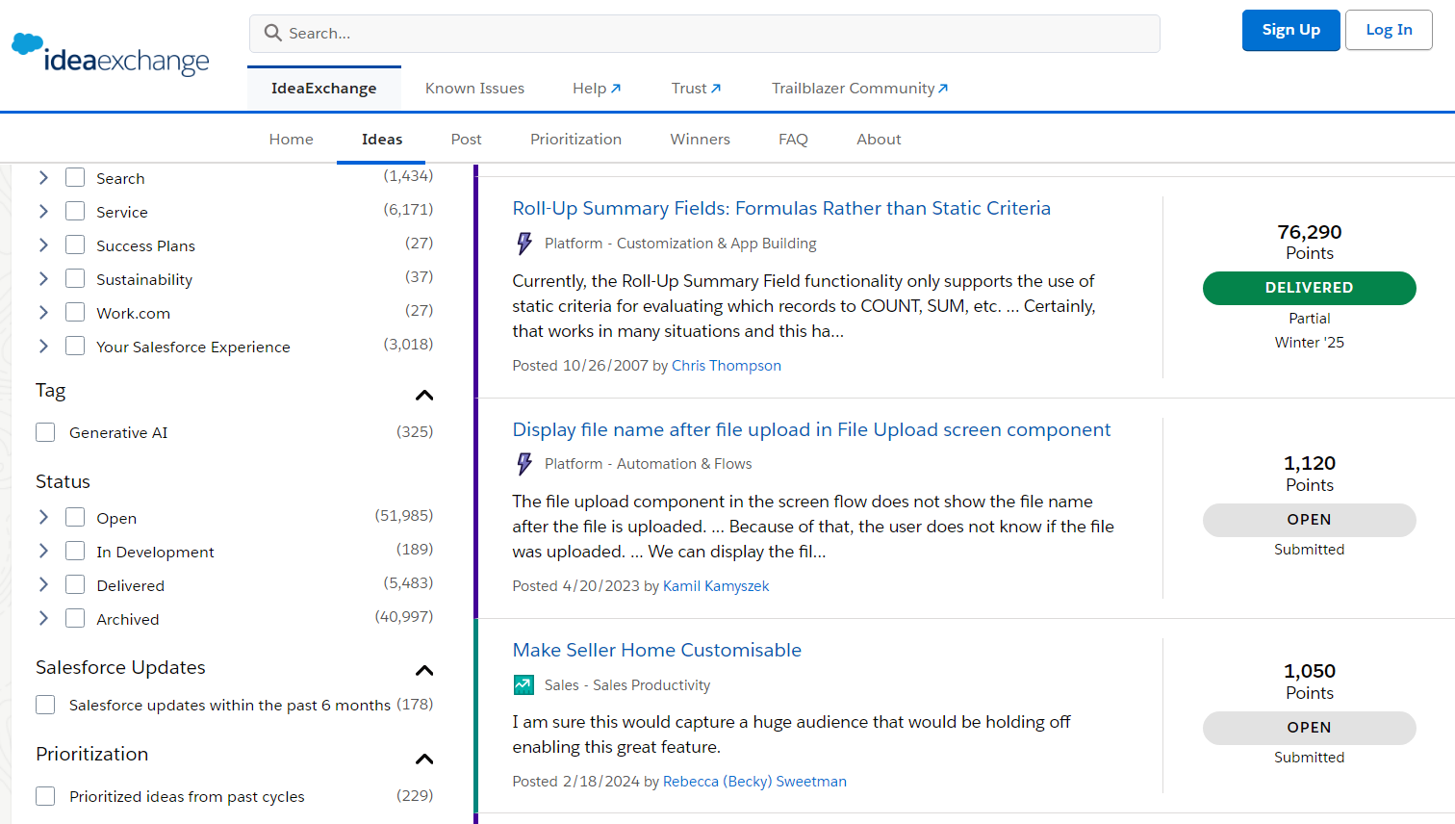The height and width of the screenshot is (824, 1455).
Task: Expand the Search category chevron
Action: (x=43, y=177)
